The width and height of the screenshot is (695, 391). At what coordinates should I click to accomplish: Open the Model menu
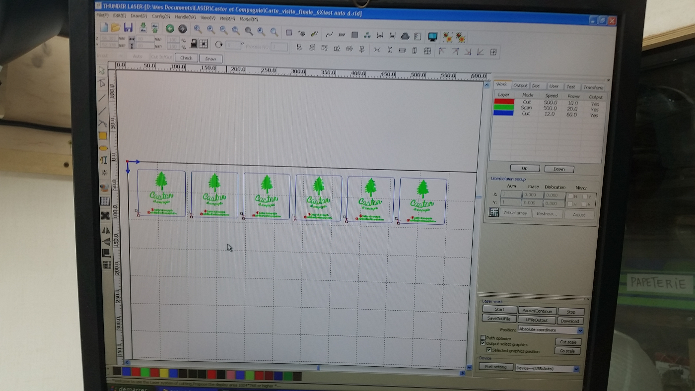click(249, 19)
